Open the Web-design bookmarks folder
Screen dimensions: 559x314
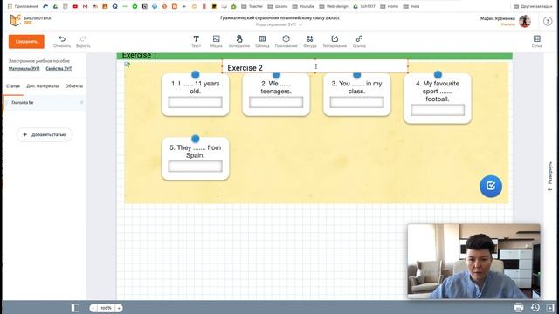(x=334, y=6)
